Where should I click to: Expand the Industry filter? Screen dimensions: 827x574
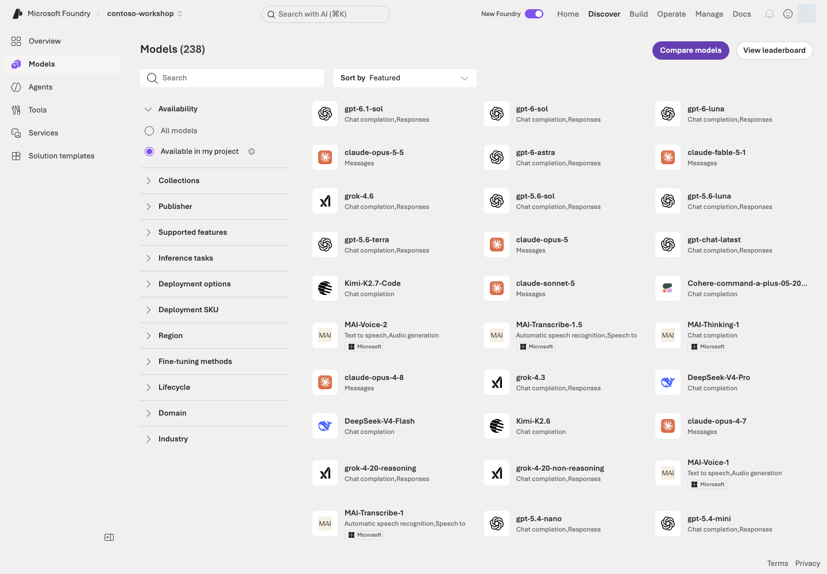click(215, 439)
